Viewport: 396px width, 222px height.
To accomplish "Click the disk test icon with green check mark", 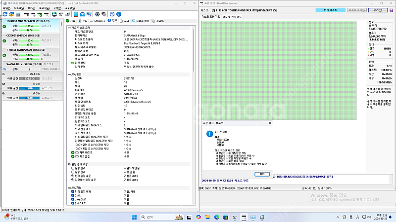I will tap(40, 14).
